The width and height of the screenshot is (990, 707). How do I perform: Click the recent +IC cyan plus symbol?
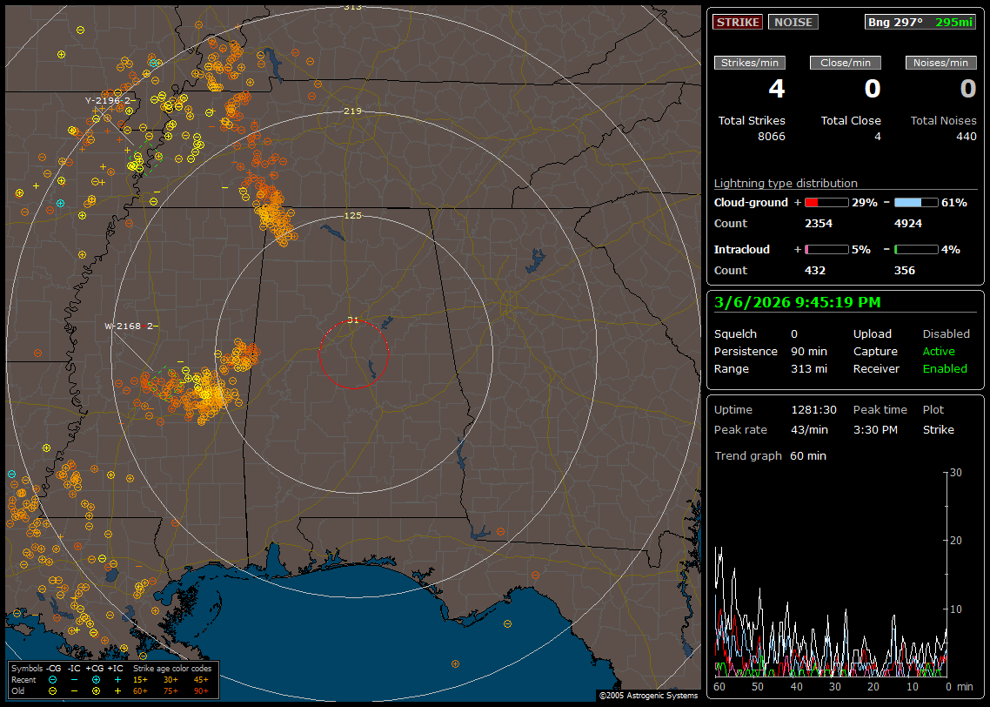(117, 679)
